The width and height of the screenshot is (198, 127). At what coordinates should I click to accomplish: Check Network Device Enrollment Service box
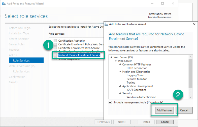[55, 55]
